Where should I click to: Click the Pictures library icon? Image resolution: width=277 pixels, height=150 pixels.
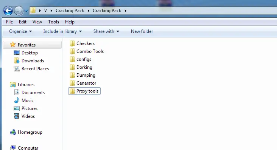pyautogui.click(x=17, y=108)
